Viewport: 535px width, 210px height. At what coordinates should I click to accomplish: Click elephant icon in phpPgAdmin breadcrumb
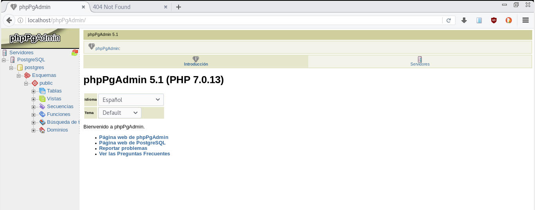click(92, 46)
